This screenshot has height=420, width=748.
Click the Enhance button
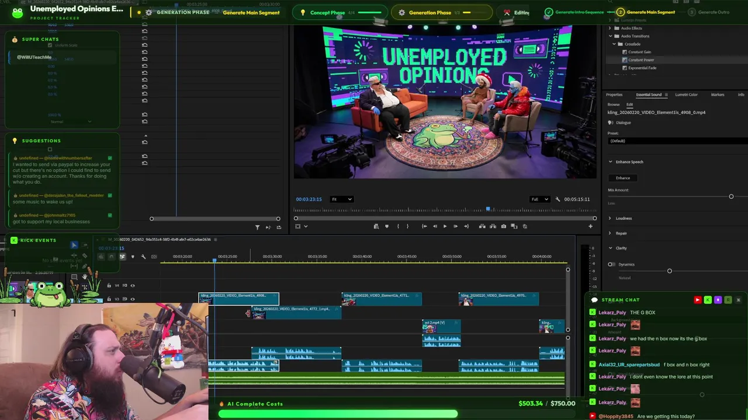pos(623,178)
